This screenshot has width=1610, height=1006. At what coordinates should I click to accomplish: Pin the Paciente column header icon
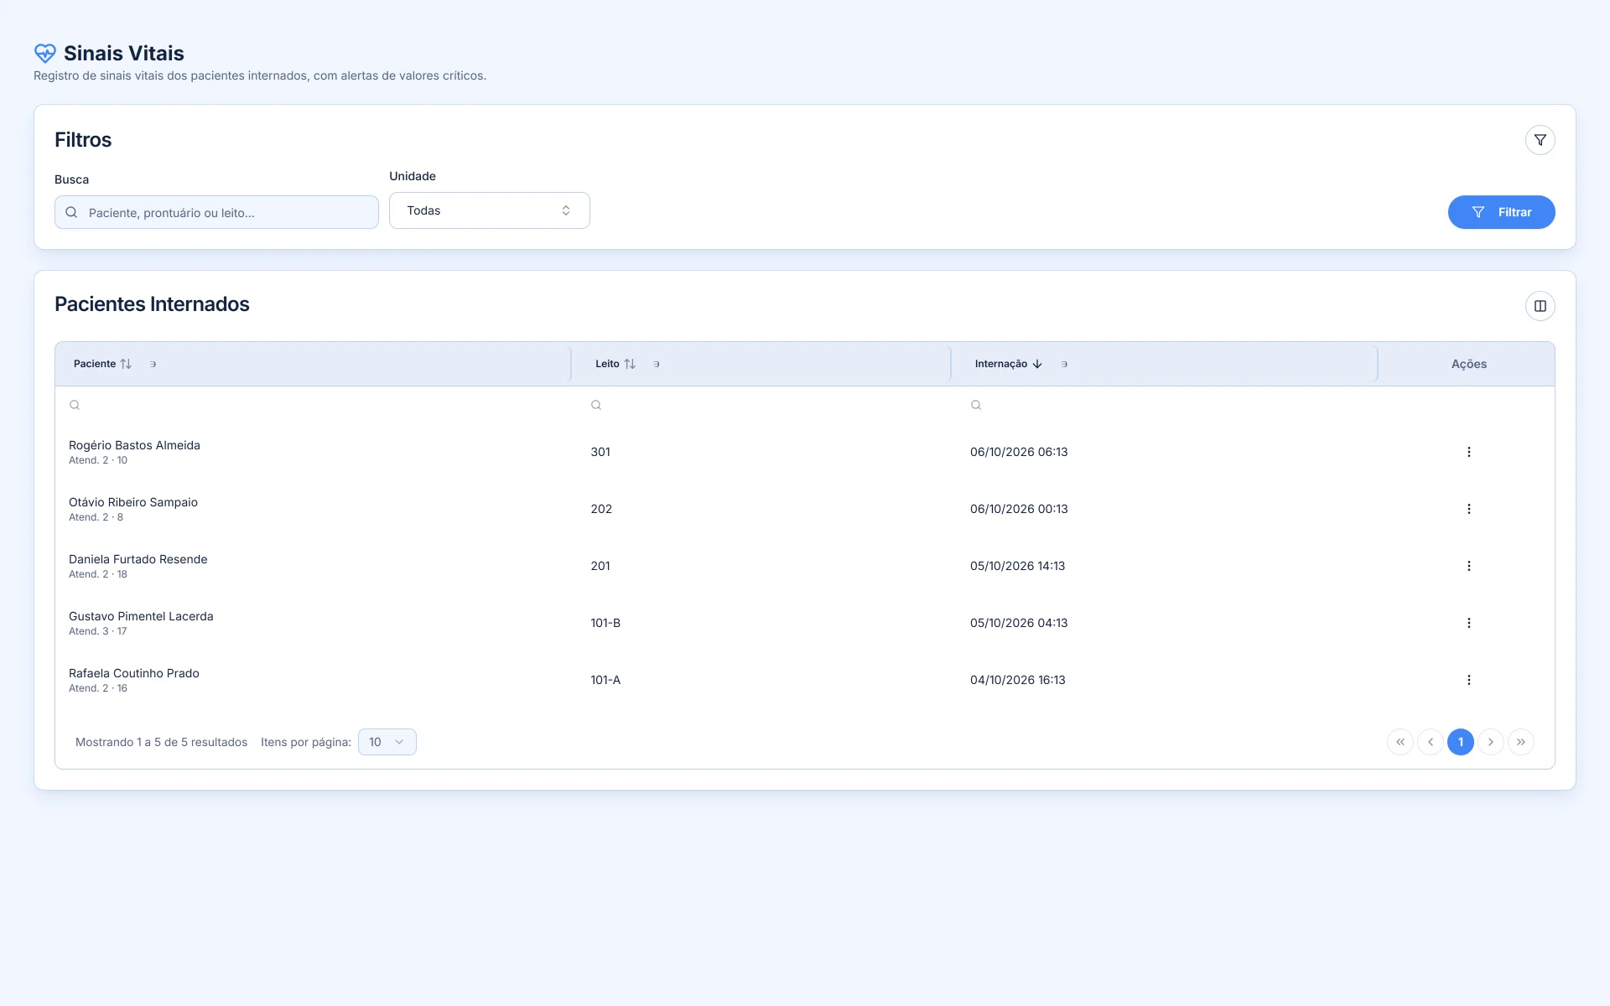[x=153, y=364]
